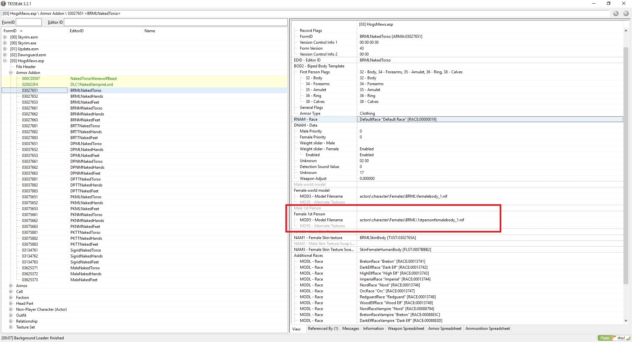Open the Messages tab
The height and width of the screenshot is (342, 632).
point(351,329)
